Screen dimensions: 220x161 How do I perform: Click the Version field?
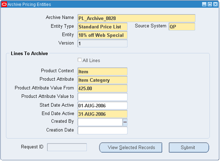[x=102, y=43]
